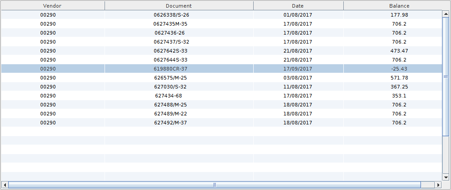451x190 pixels.
Task: Select date 03/08/2017 cell
Action: tap(297, 78)
